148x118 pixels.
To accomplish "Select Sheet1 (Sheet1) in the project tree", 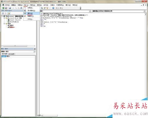I will point(15,20).
